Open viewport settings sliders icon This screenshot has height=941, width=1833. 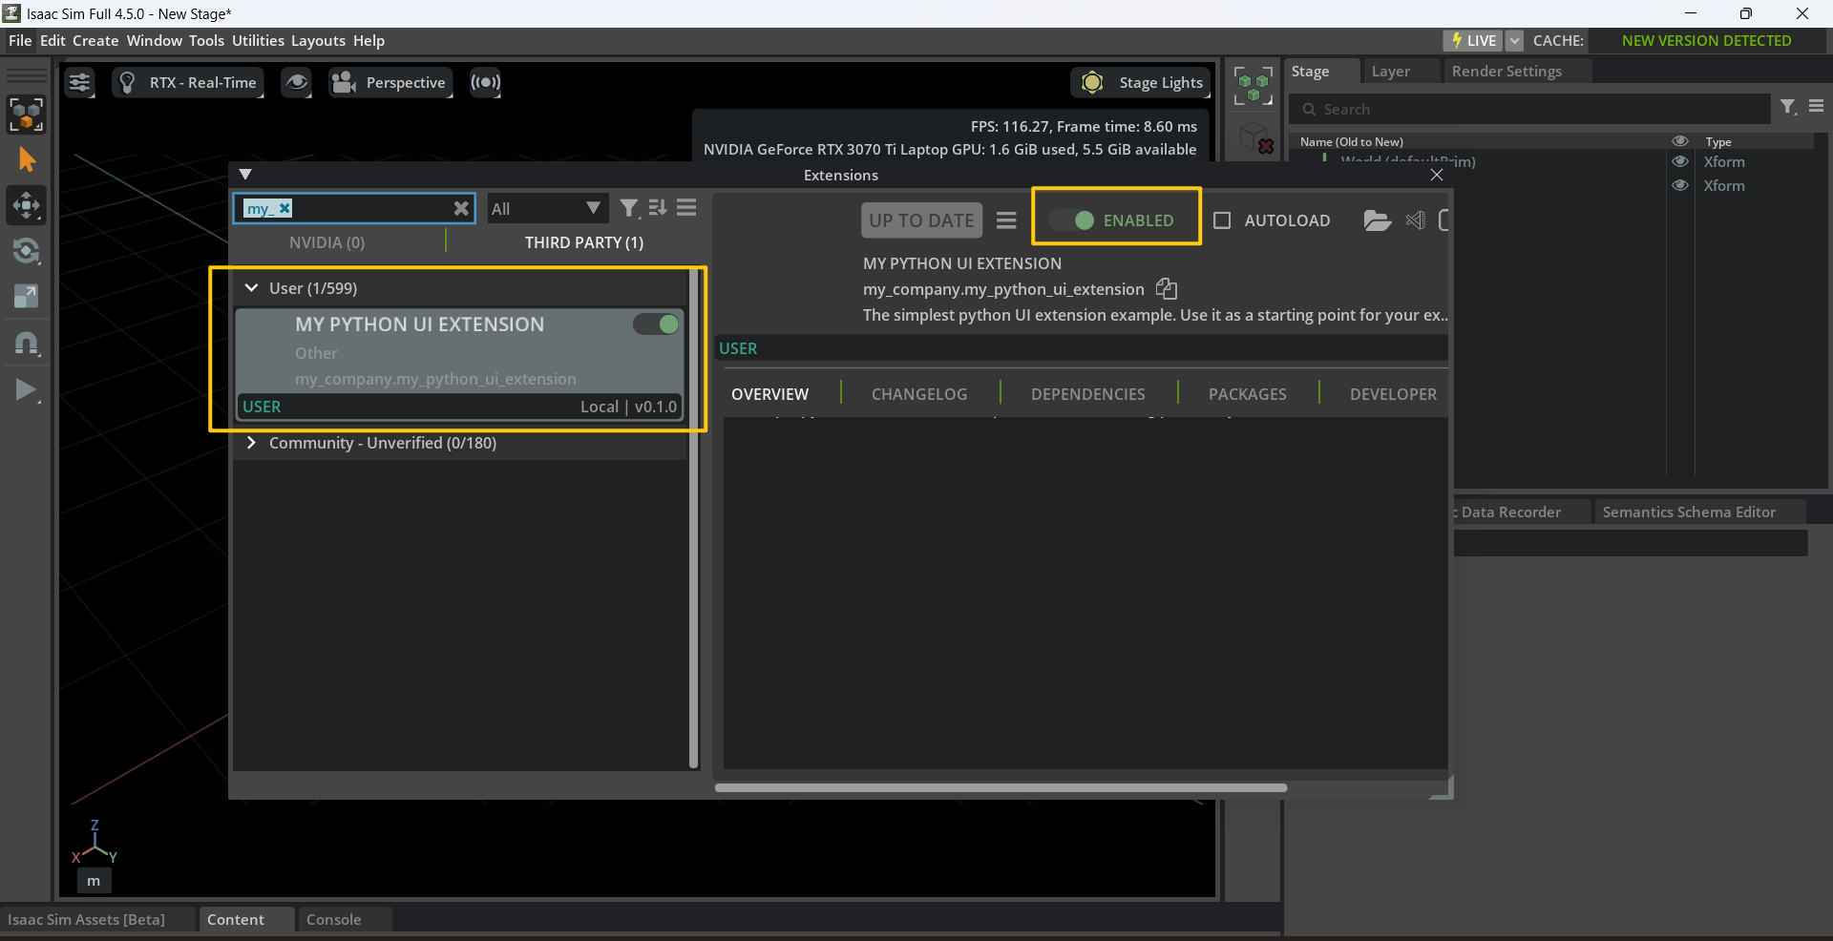click(x=80, y=83)
